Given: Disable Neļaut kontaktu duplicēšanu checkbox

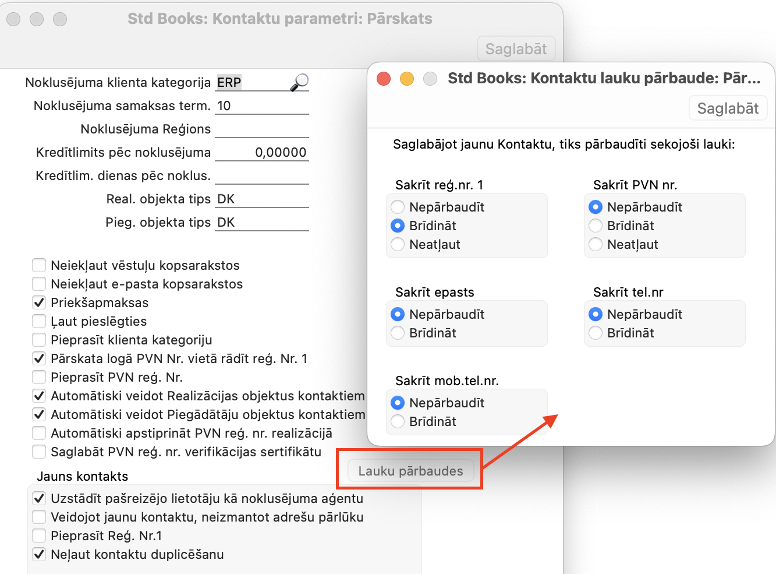Looking at the screenshot, I should [39, 554].
